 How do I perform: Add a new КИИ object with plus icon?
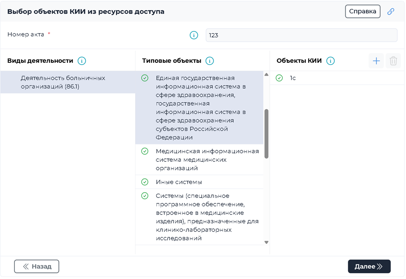376,61
